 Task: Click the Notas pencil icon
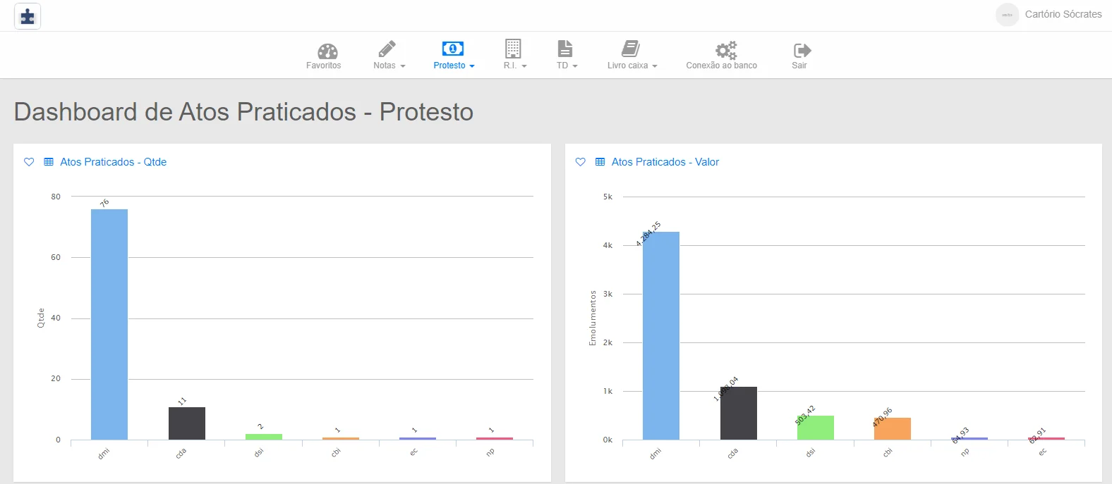387,49
